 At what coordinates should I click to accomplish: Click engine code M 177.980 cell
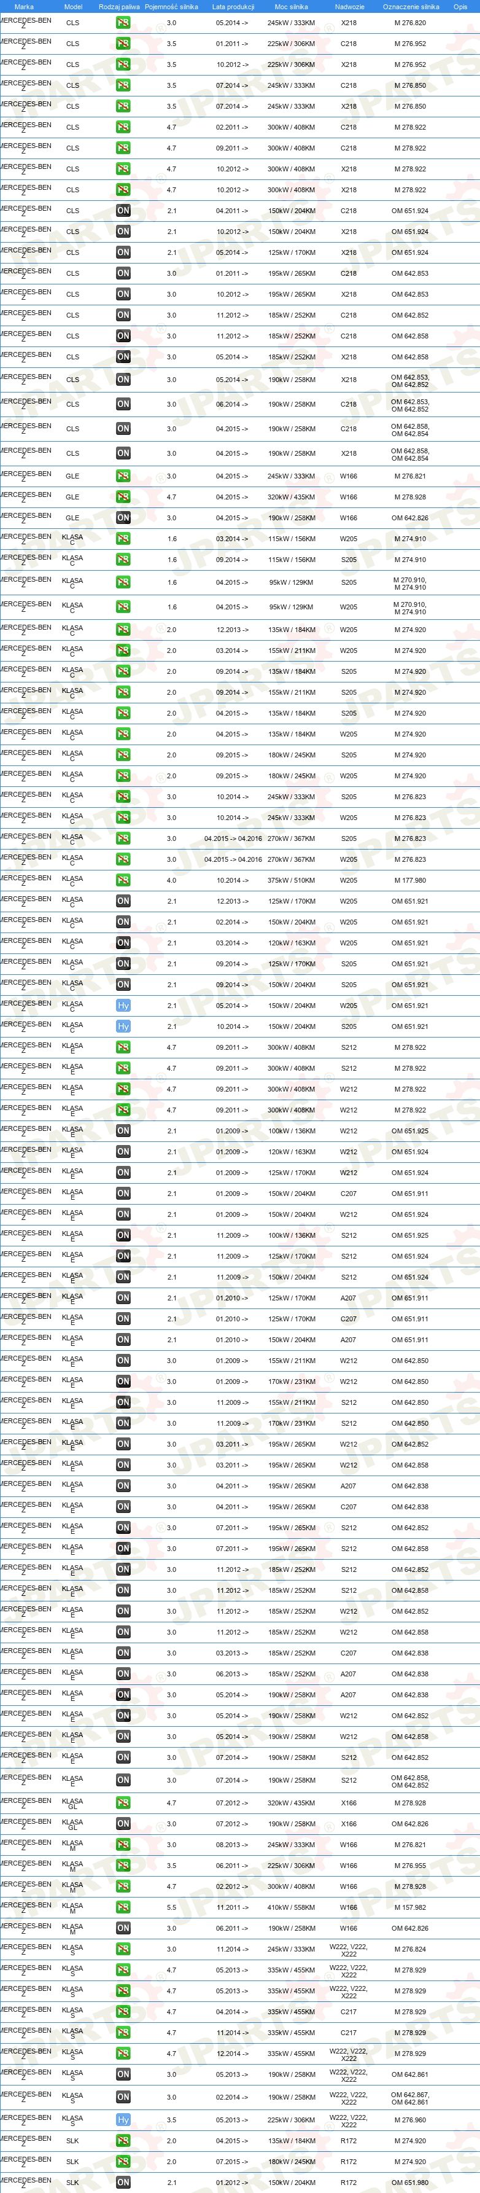click(x=410, y=880)
